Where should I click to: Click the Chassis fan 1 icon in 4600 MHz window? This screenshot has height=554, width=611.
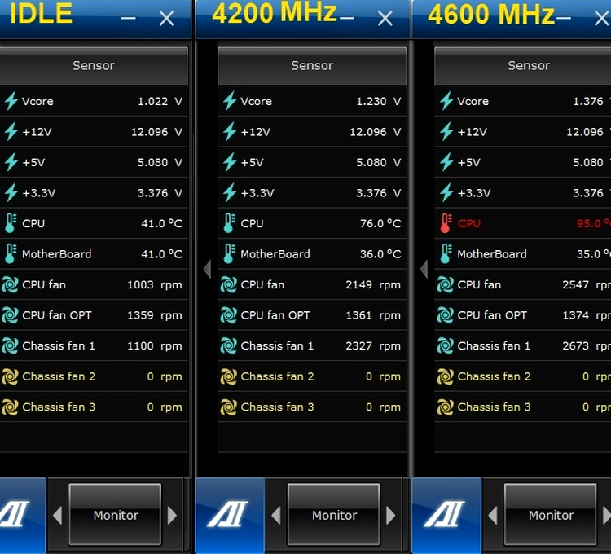tap(446, 345)
